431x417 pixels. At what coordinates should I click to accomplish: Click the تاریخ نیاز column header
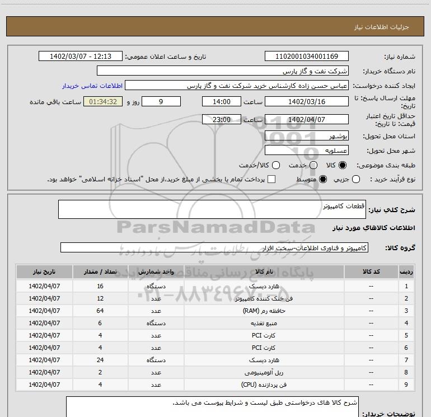point(44,271)
